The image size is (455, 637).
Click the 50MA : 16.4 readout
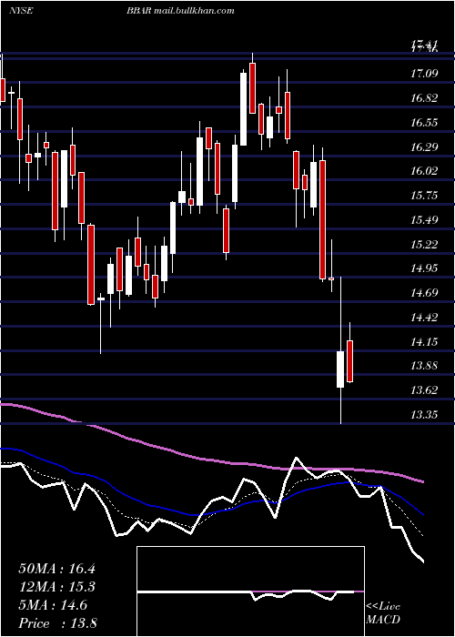coord(56,569)
